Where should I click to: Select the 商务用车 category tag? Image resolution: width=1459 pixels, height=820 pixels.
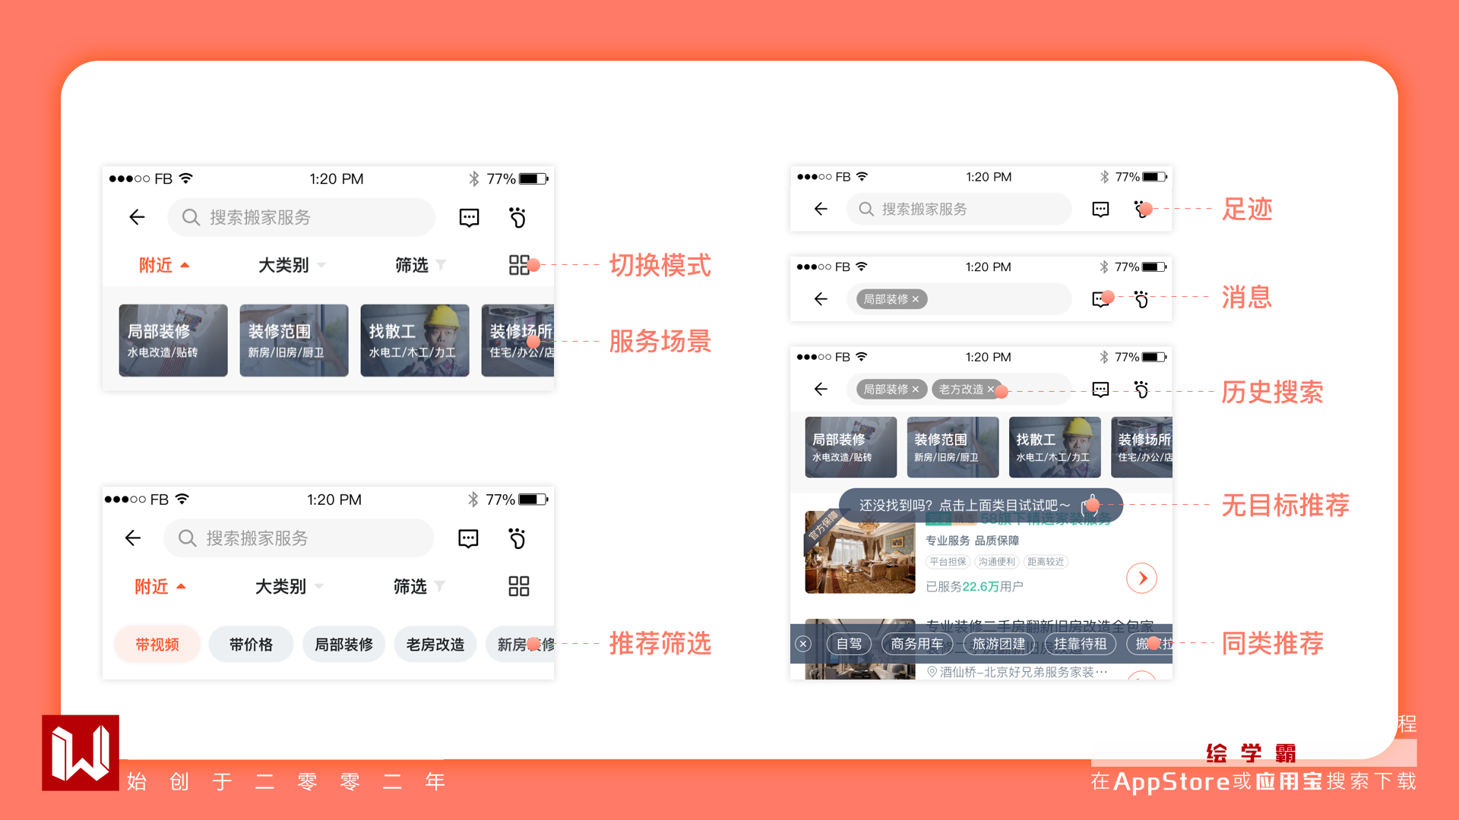click(x=916, y=644)
